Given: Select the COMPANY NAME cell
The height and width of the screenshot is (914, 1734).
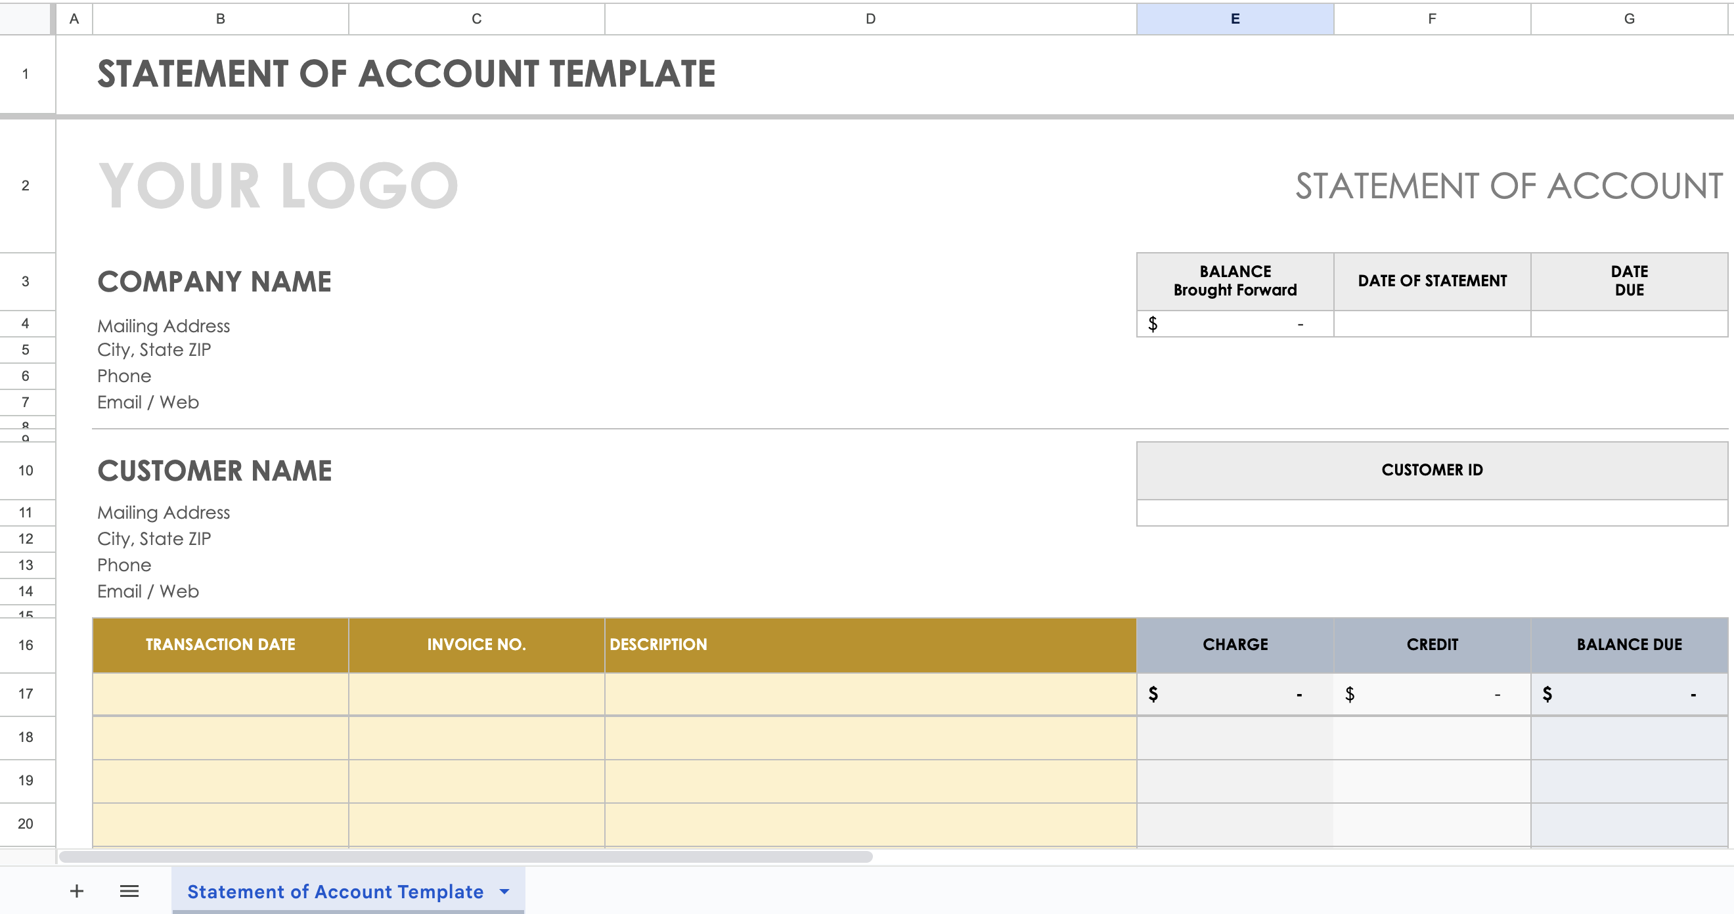Looking at the screenshot, I should 214,281.
